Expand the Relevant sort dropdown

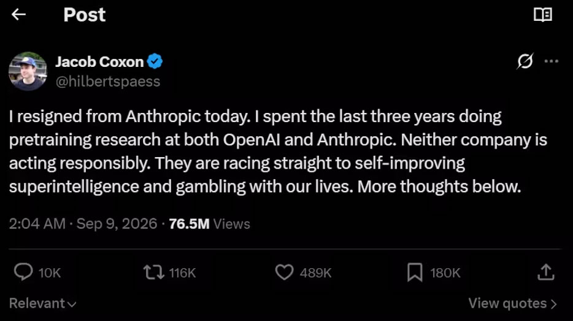(x=42, y=303)
